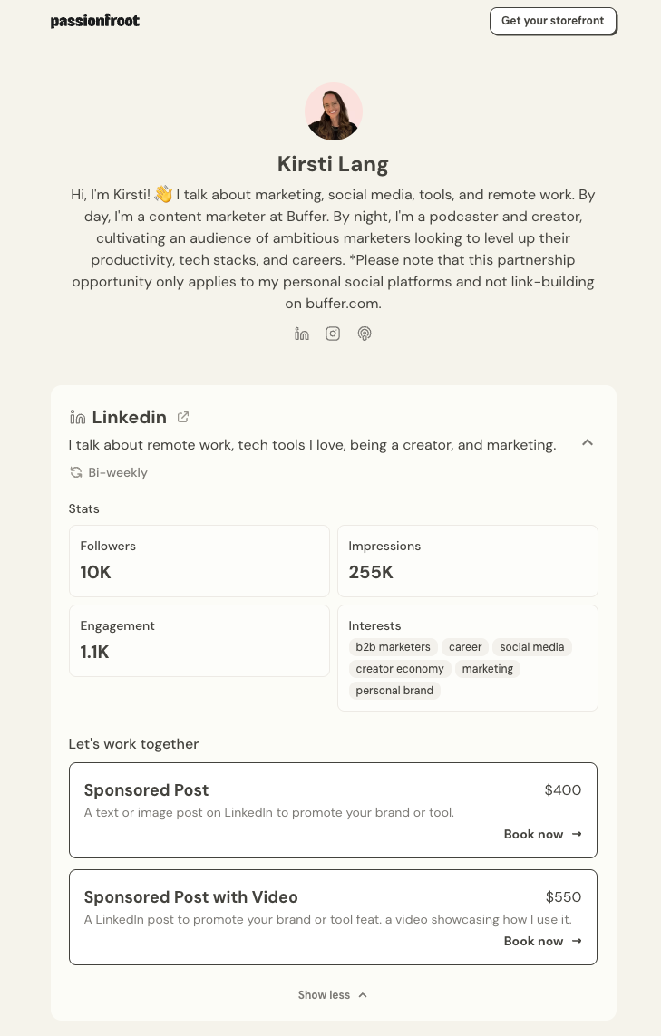Click Show less to collapse offerings
661x1036 pixels.
click(324, 994)
